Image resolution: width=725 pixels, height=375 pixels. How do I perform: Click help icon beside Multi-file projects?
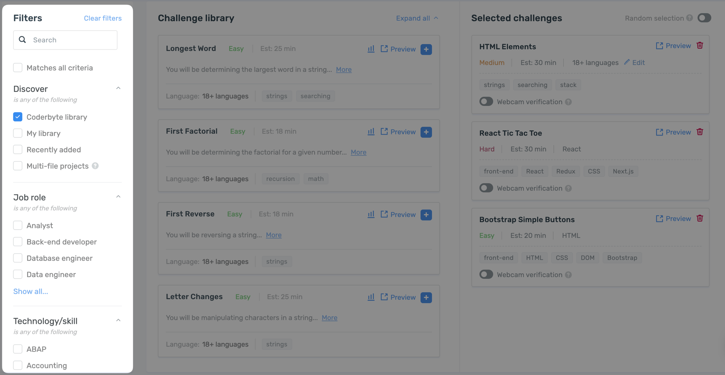coord(95,166)
